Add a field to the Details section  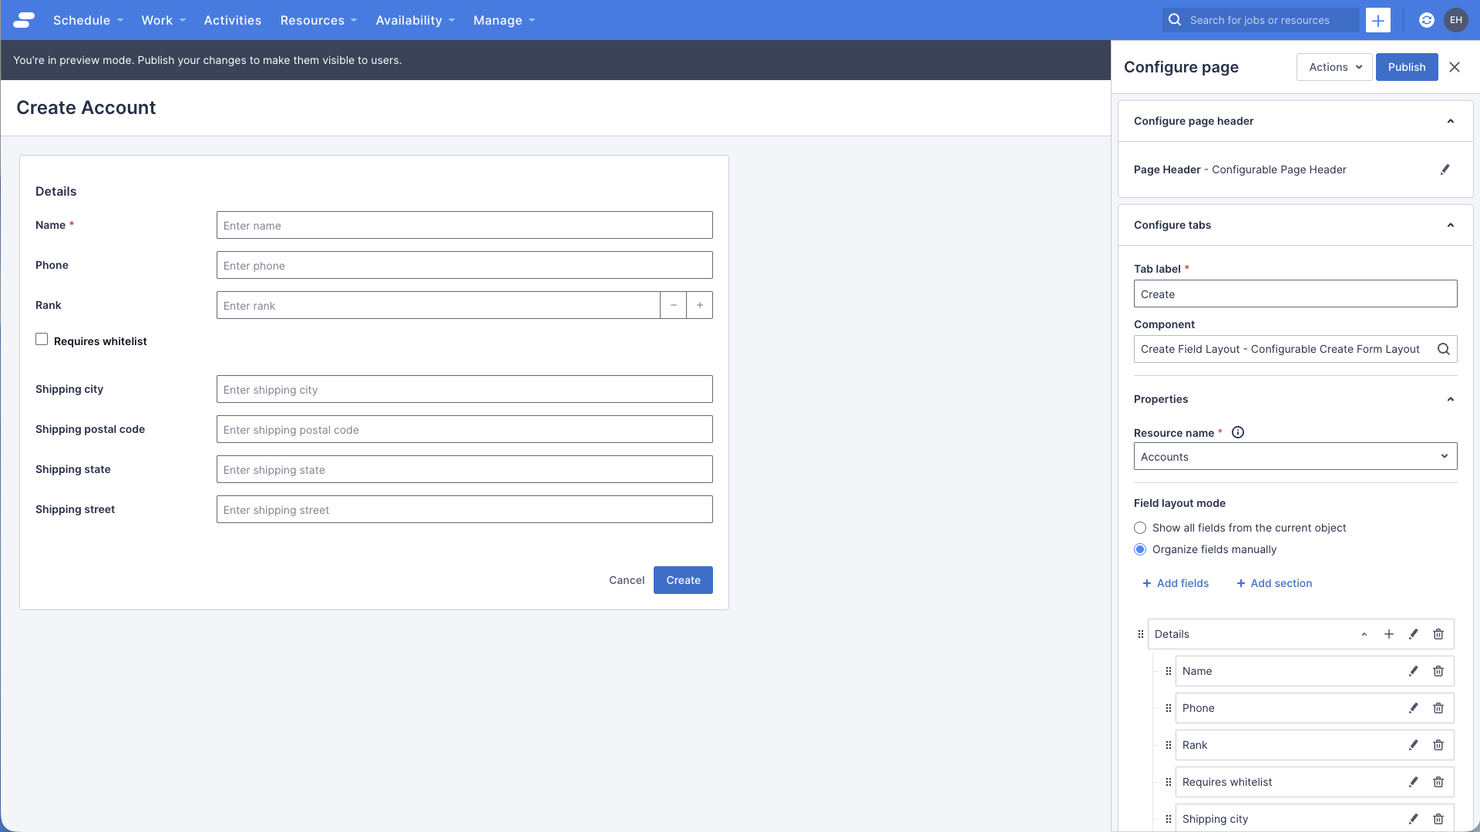pyautogui.click(x=1388, y=634)
